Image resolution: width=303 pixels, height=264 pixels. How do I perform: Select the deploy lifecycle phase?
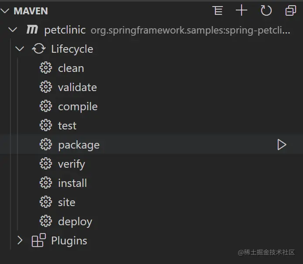point(75,222)
